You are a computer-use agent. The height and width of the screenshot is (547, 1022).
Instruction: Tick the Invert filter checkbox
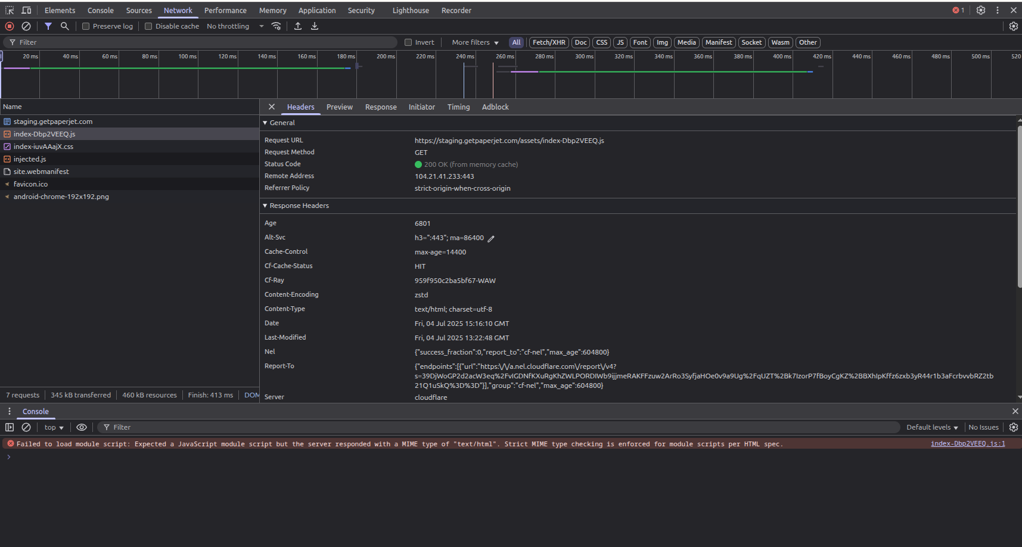408,42
